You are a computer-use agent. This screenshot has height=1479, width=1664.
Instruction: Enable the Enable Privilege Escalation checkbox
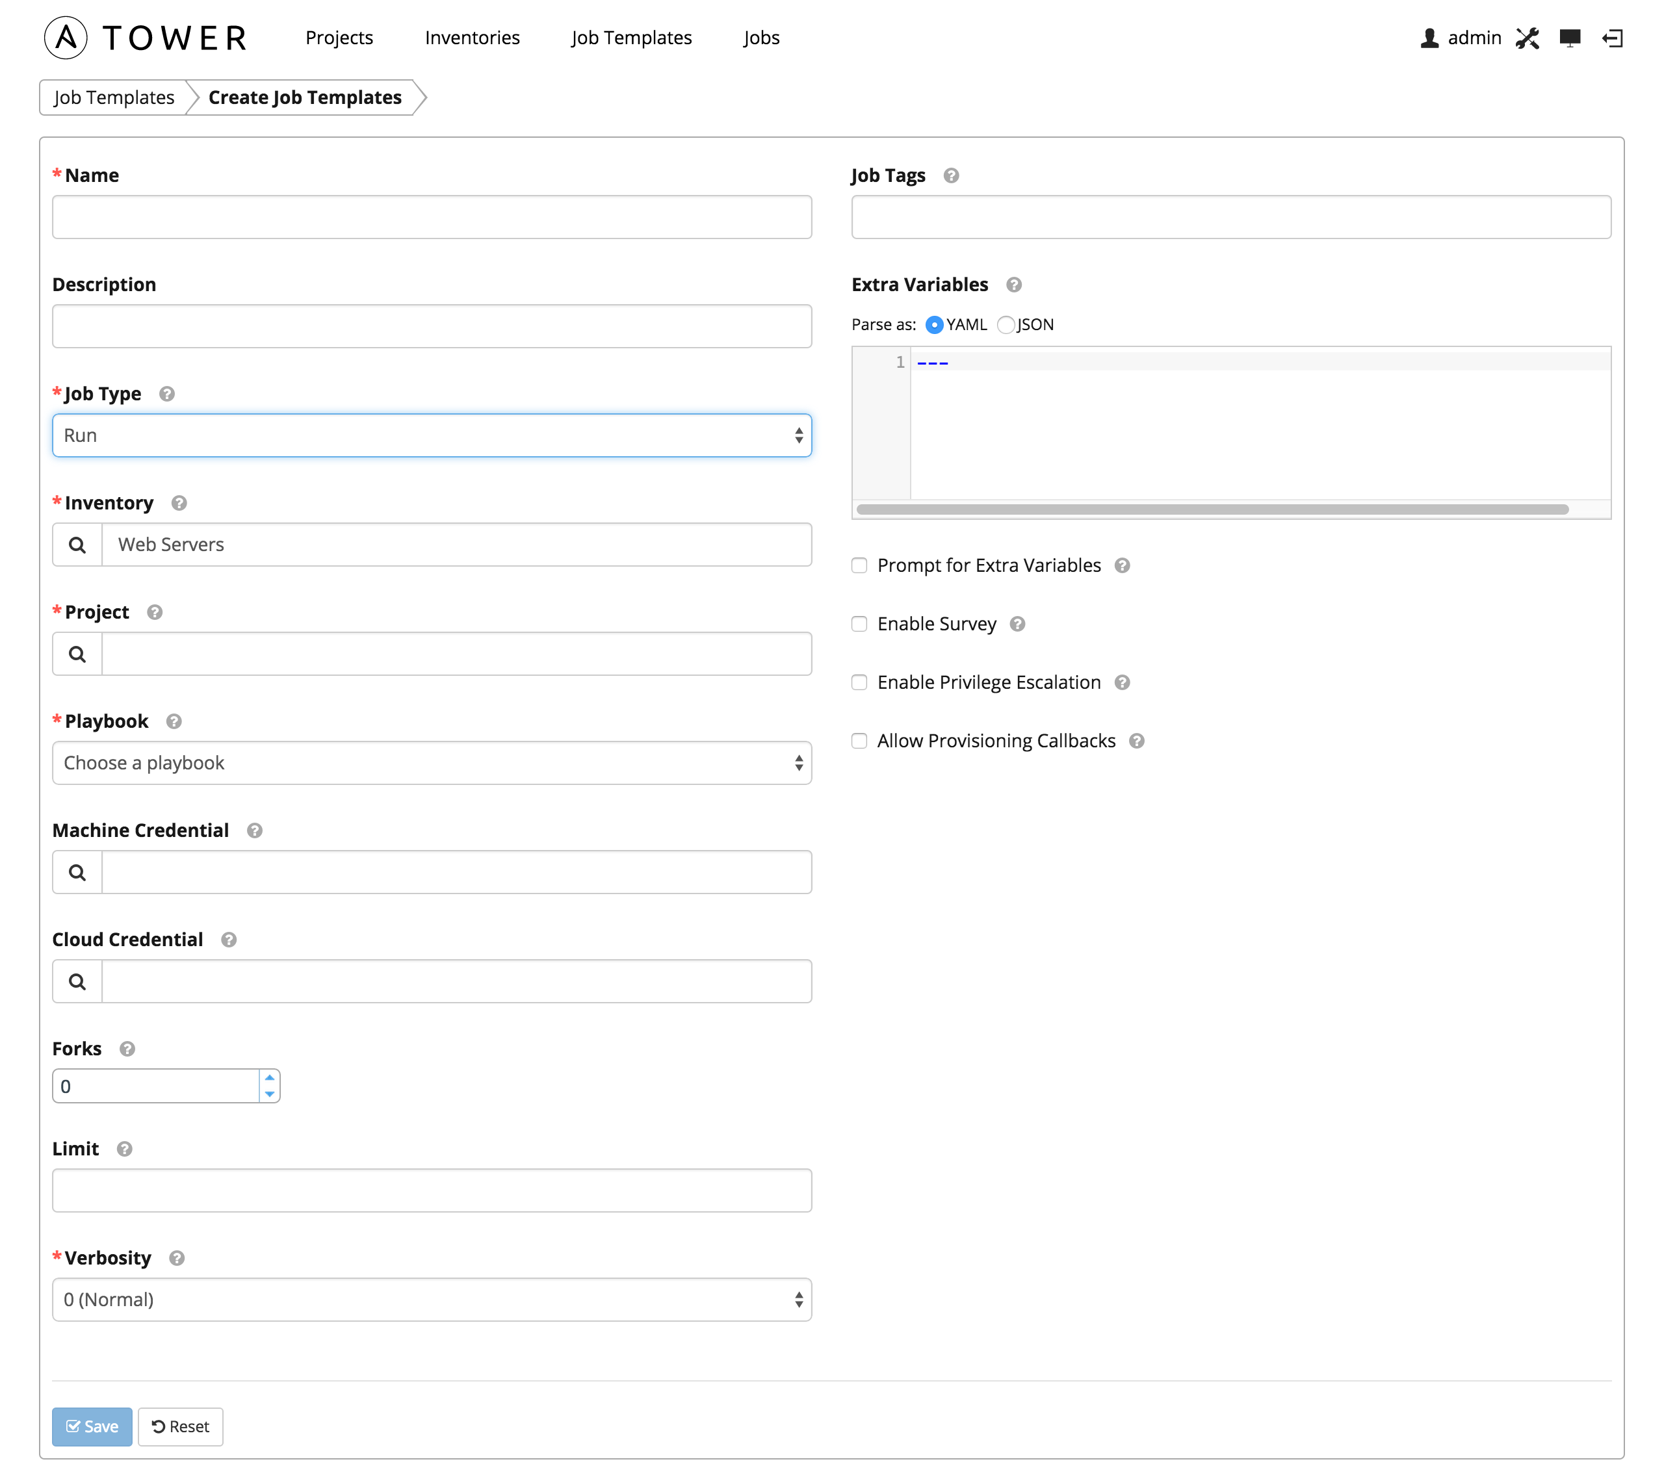[859, 682]
